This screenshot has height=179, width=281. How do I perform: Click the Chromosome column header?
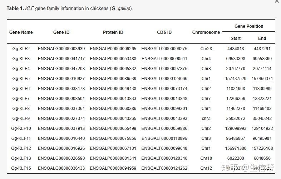pos(206,32)
